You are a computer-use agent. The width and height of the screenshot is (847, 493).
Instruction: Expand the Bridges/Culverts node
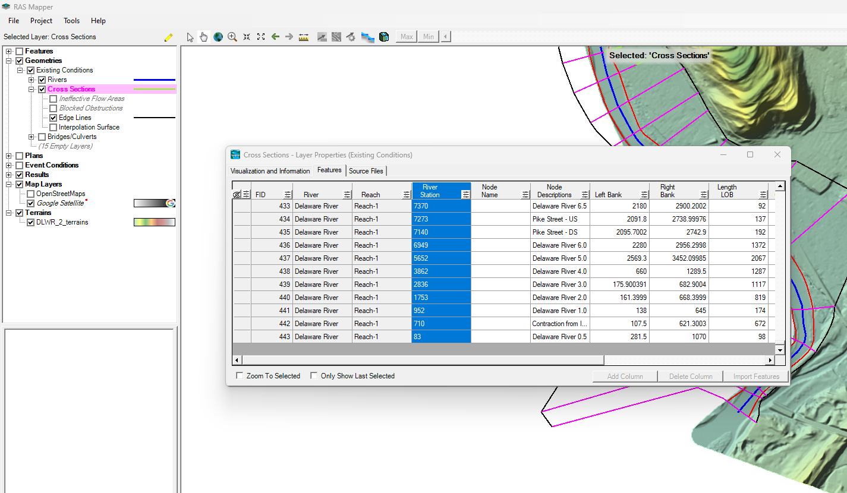pyautogui.click(x=31, y=137)
